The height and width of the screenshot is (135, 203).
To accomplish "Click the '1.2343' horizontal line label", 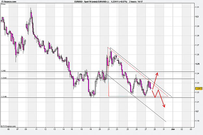I will click(x=4, y=78).
